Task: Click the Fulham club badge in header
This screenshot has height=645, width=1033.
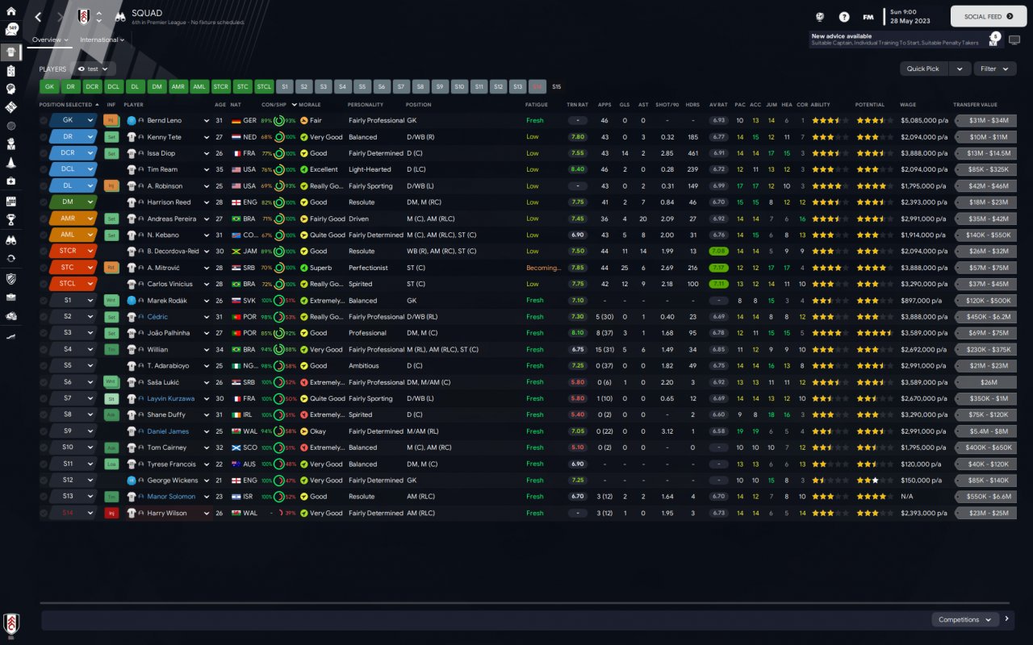Action: 84,17
